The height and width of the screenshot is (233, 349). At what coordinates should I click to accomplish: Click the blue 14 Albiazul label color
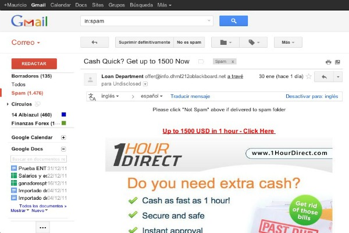click(63, 115)
